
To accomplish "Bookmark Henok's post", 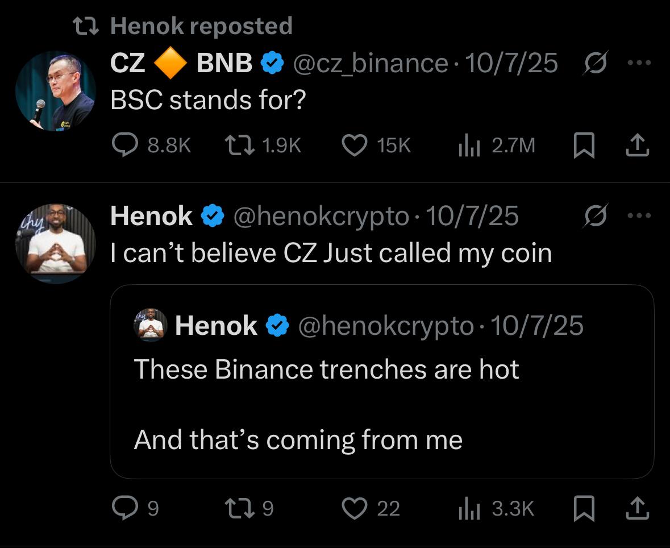I will tap(583, 509).
